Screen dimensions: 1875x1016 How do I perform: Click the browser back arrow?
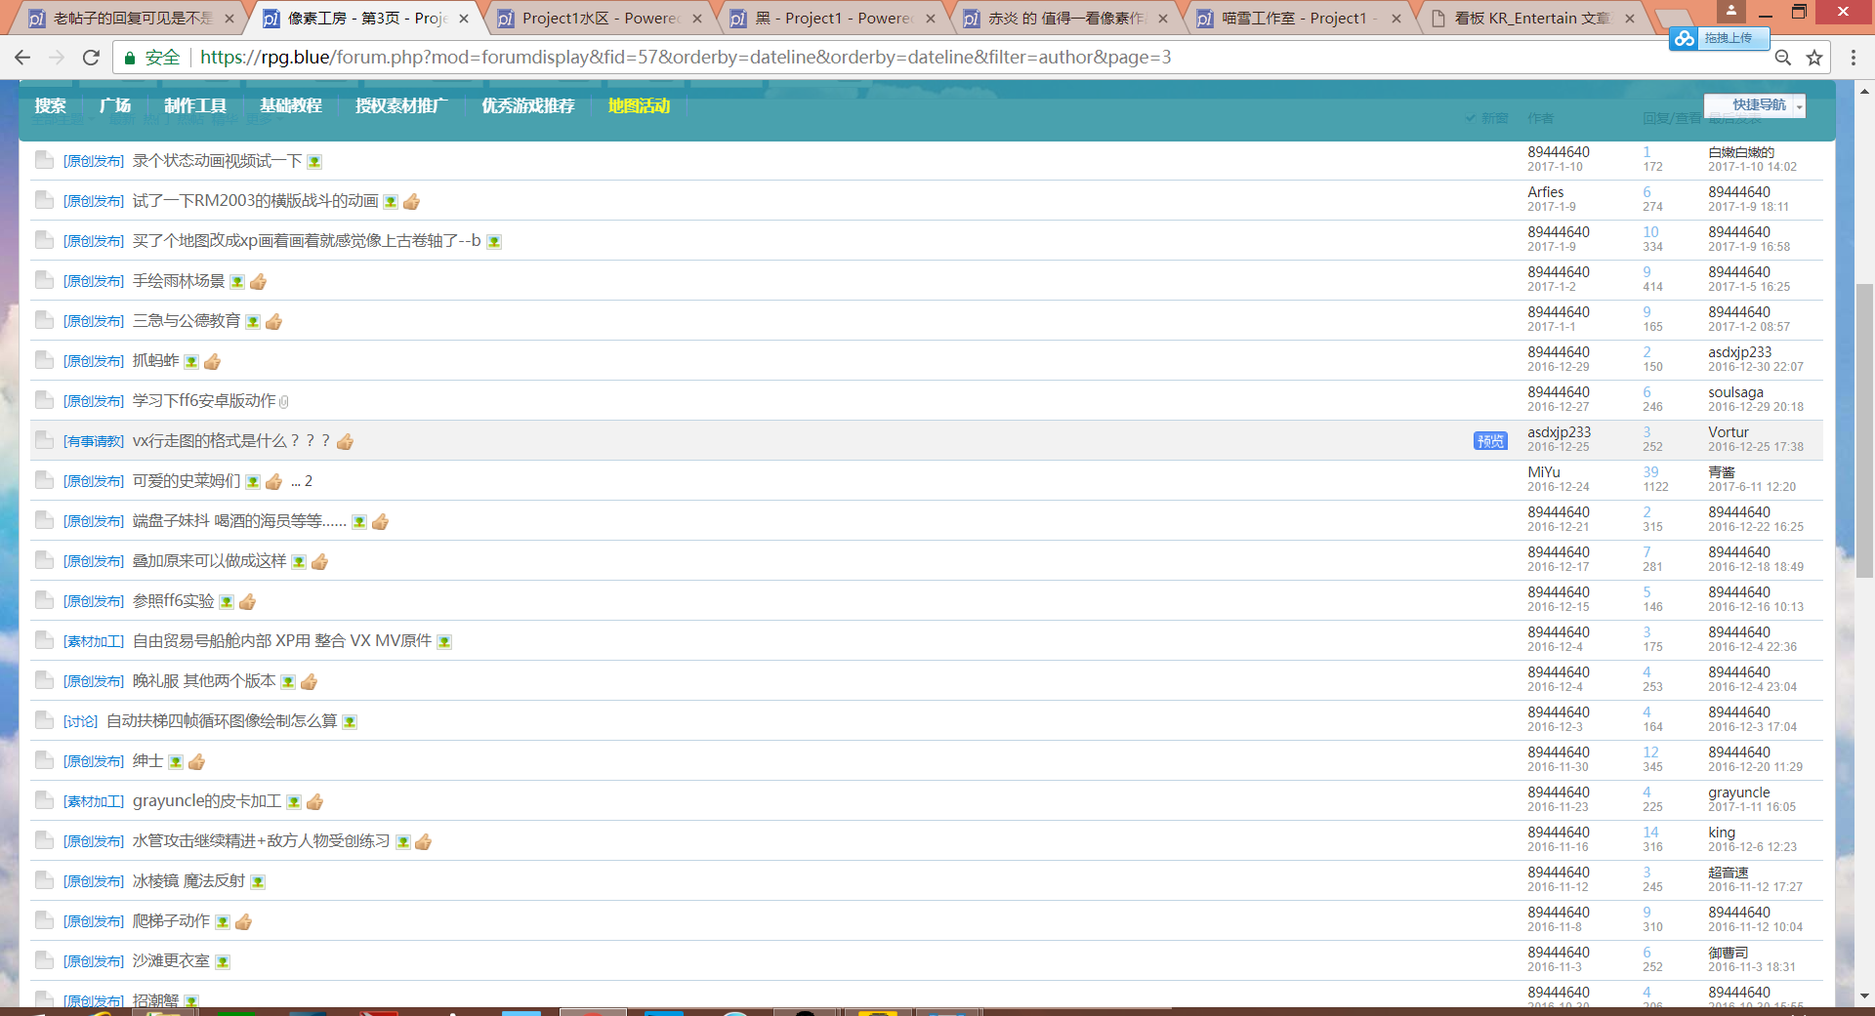[23, 58]
